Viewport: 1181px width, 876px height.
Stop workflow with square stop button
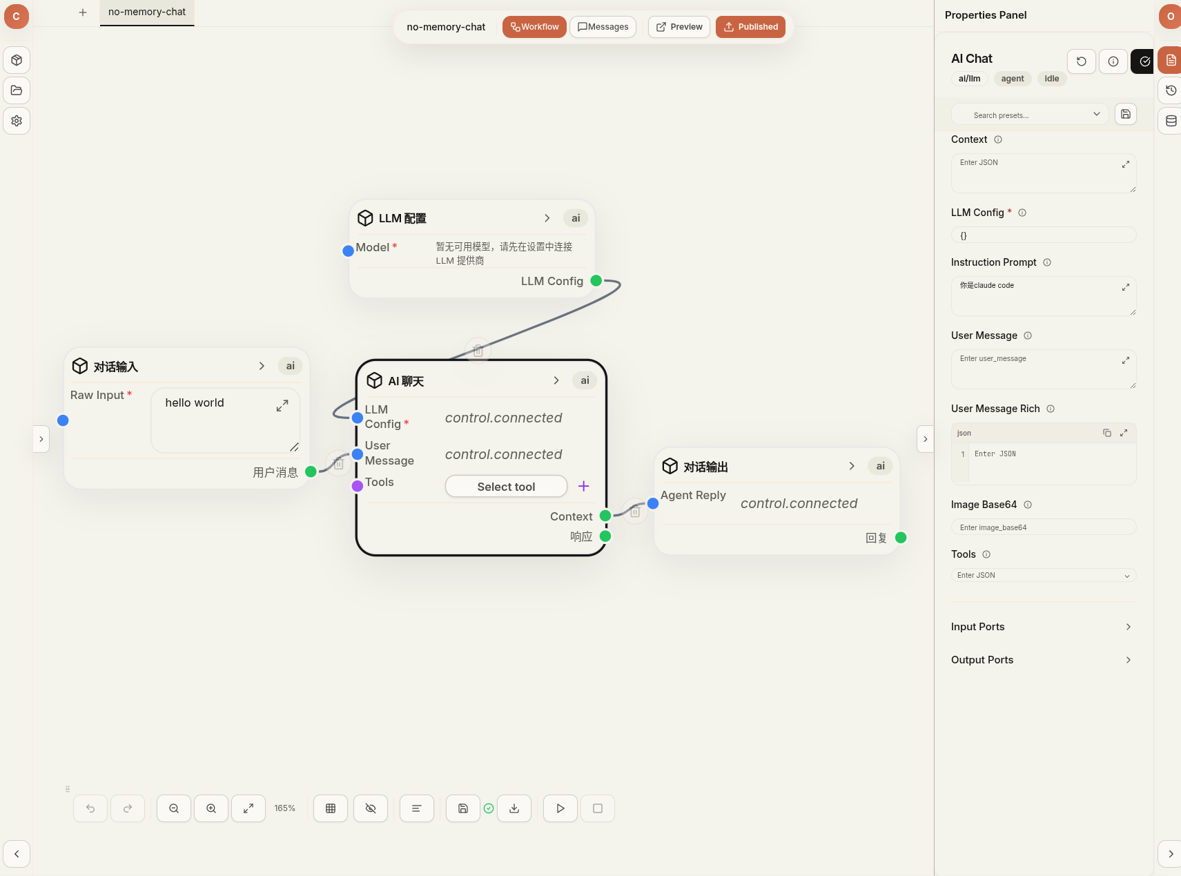(598, 808)
